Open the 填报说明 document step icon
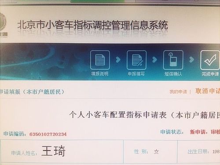This screenshot has width=220, height=165. [100, 60]
